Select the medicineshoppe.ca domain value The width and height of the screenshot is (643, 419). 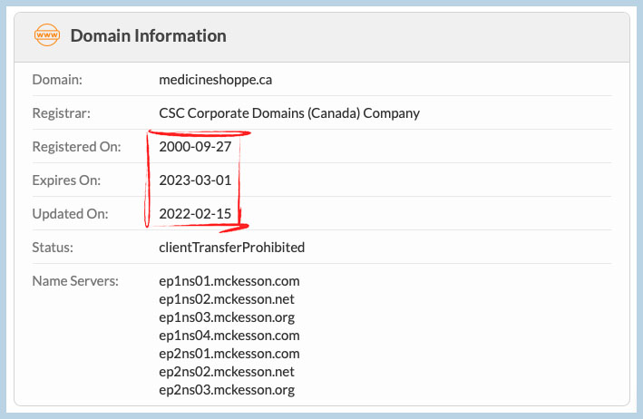[215, 80]
